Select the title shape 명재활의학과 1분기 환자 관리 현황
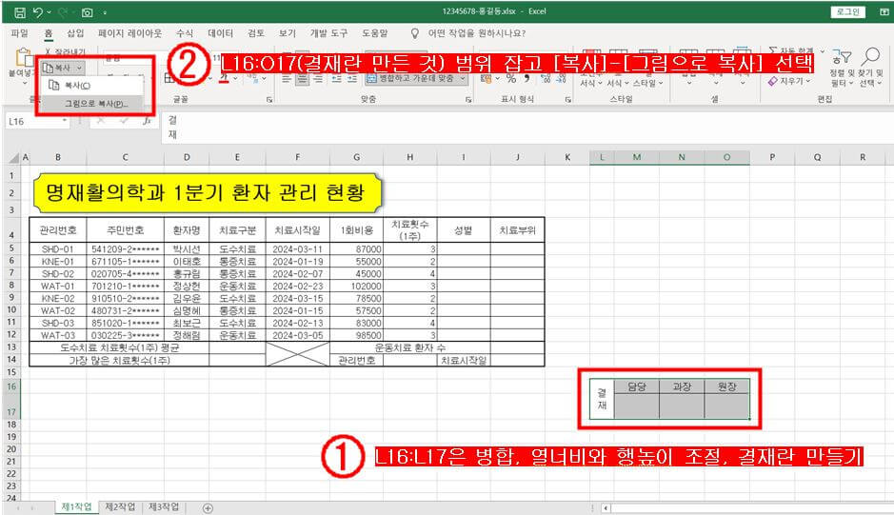894x515 pixels. (206, 193)
